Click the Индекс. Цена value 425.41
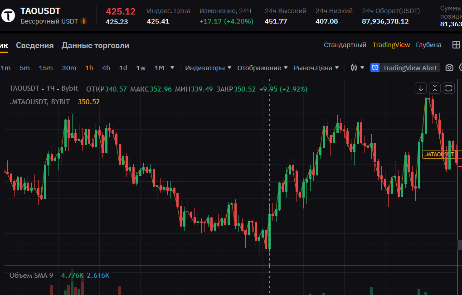 click(158, 21)
